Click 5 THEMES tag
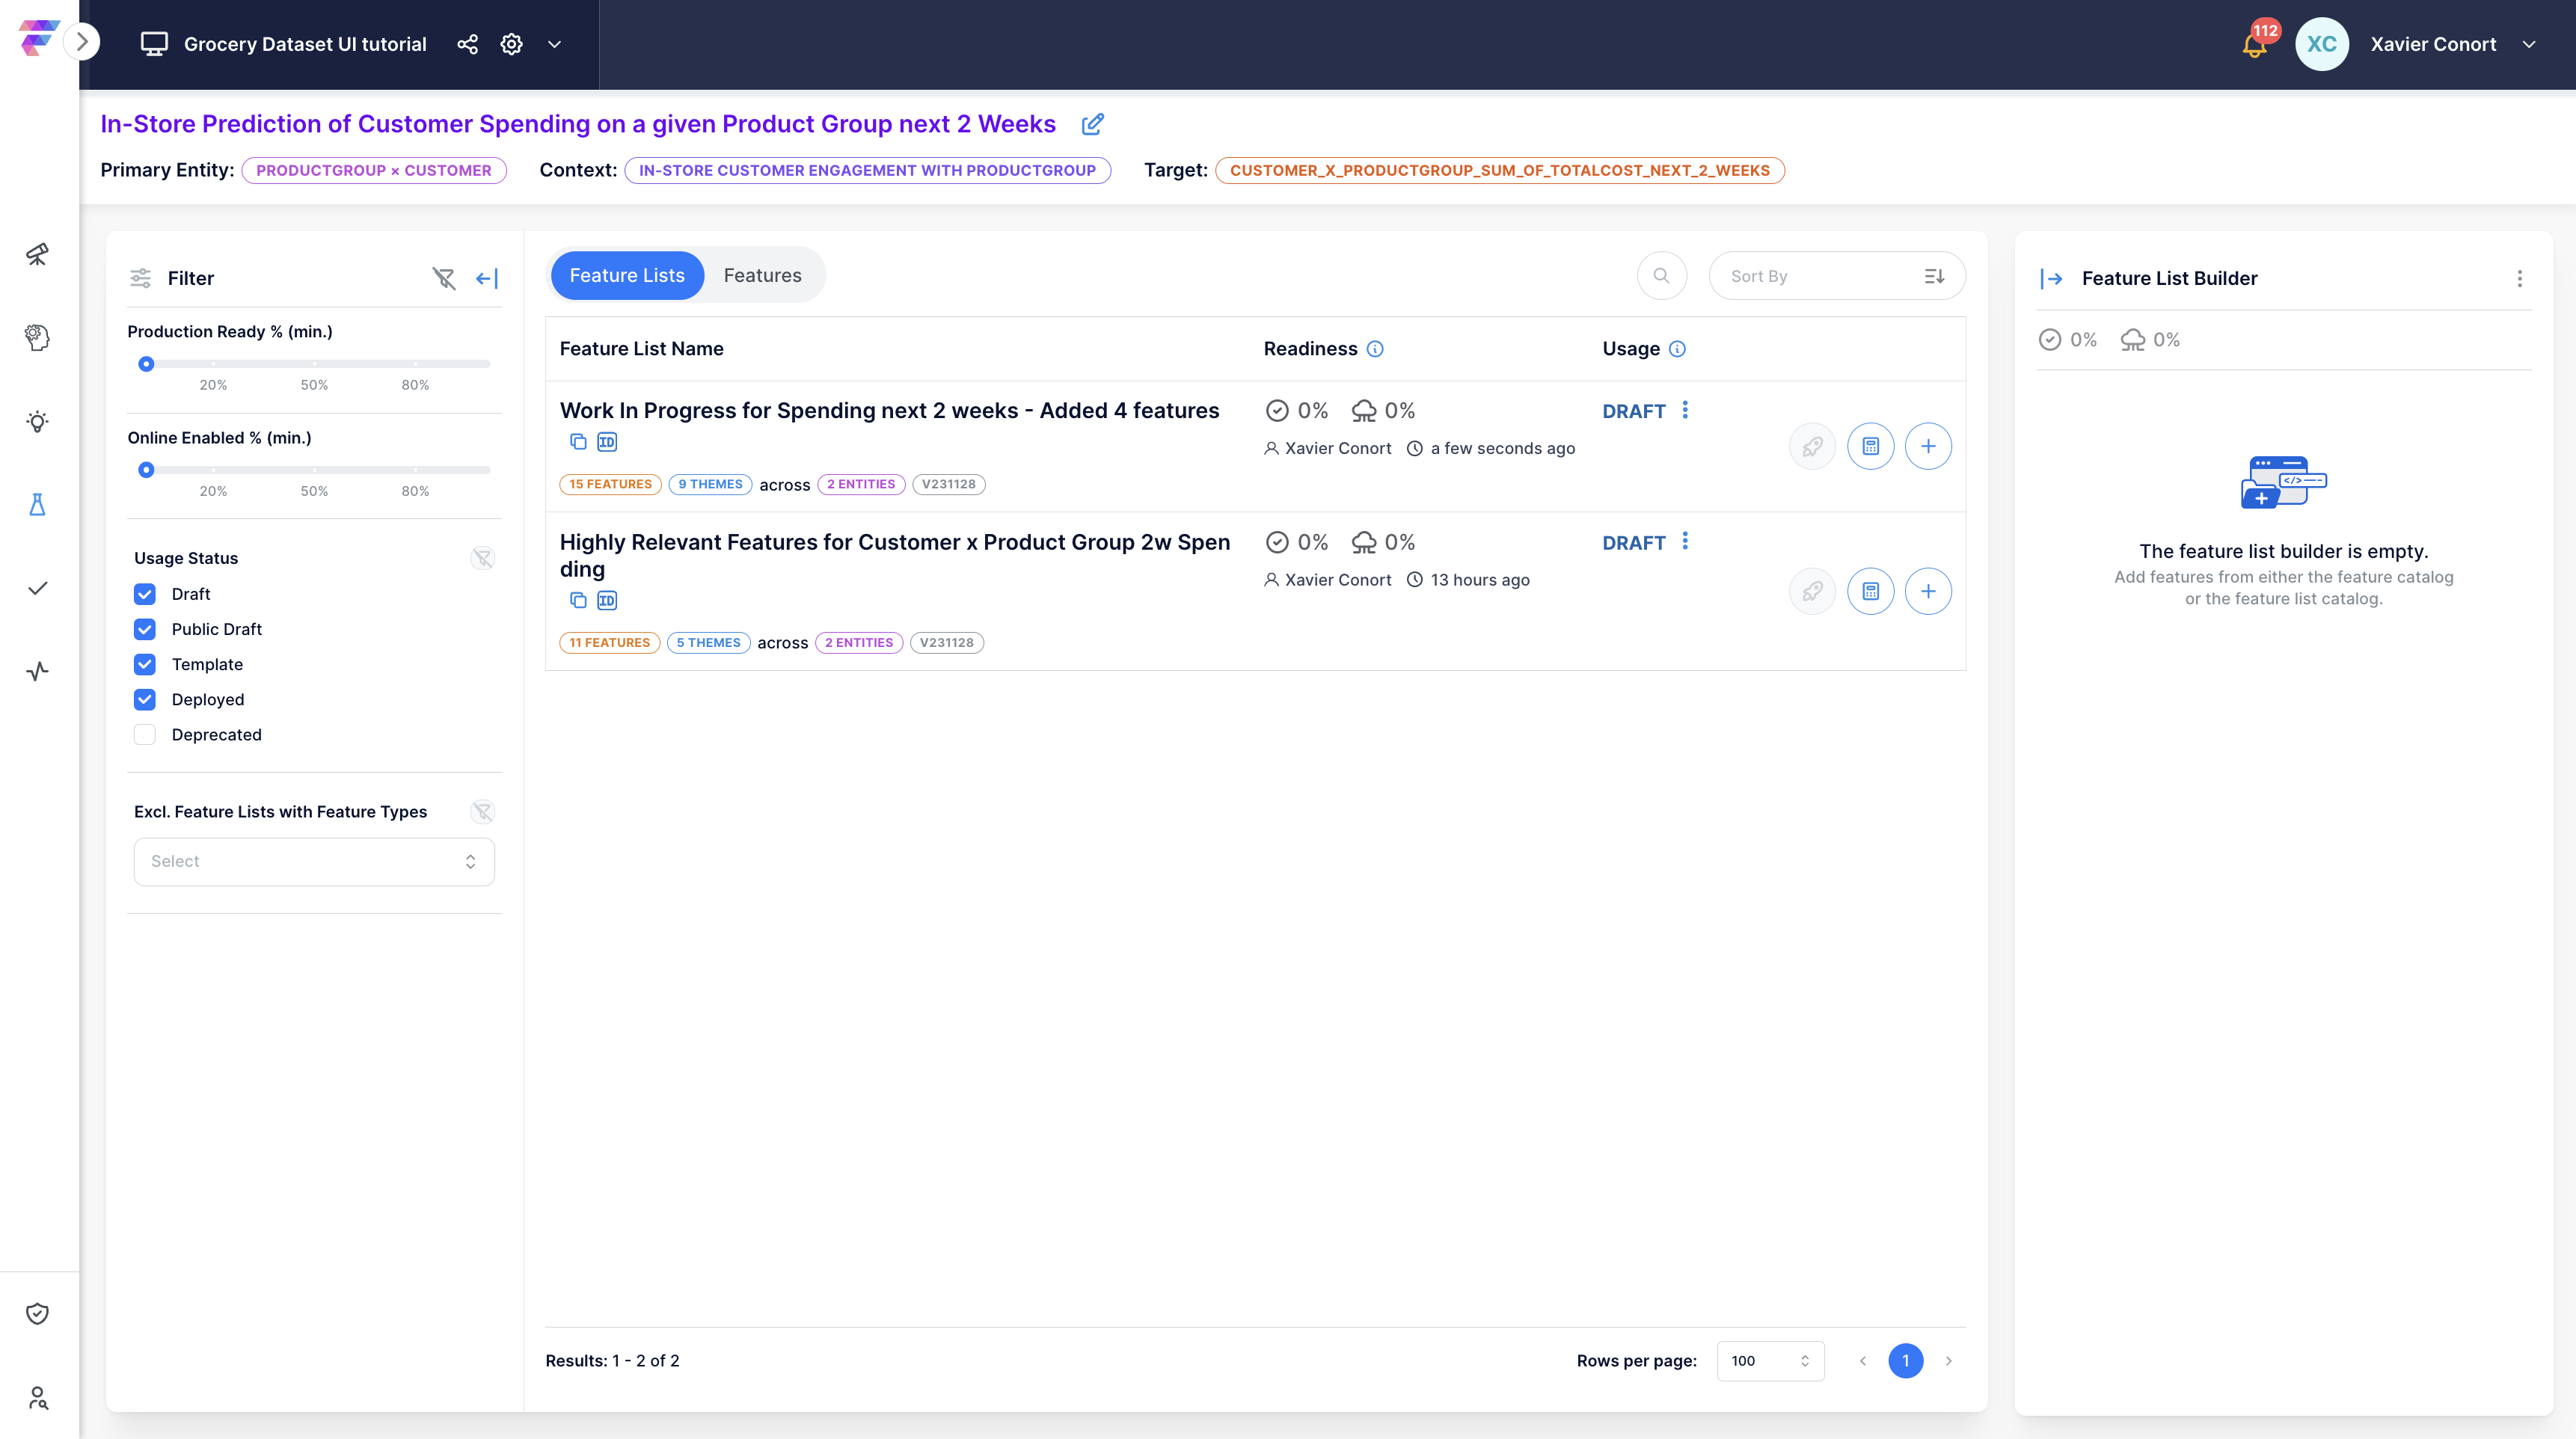 [x=708, y=643]
